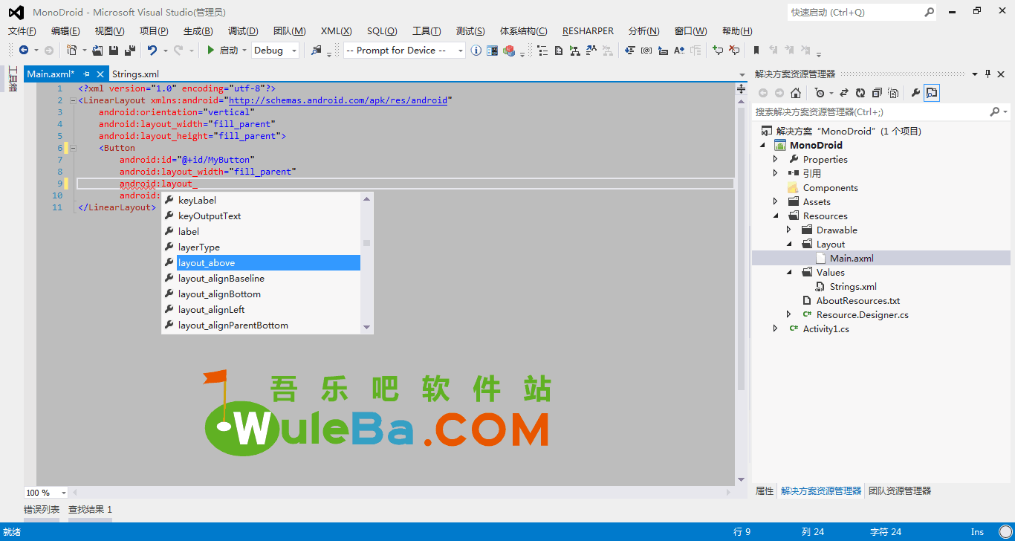Click the Solution Explorer search field
Viewport: 1015px width, 541px height.
click(871, 111)
